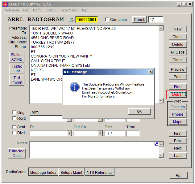Click the message scrollbar down arrow
This screenshot has height=184, width=195.
[161, 101]
